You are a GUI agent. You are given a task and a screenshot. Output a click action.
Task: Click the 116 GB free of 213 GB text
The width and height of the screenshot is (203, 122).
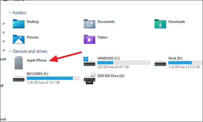(x=184, y=67)
